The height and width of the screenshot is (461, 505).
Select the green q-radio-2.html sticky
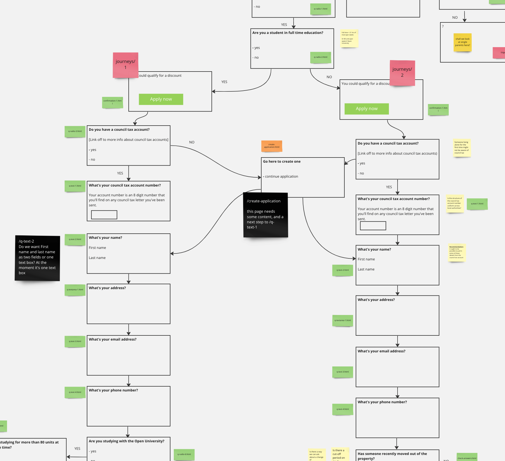pyautogui.click(x=321, y=57)
